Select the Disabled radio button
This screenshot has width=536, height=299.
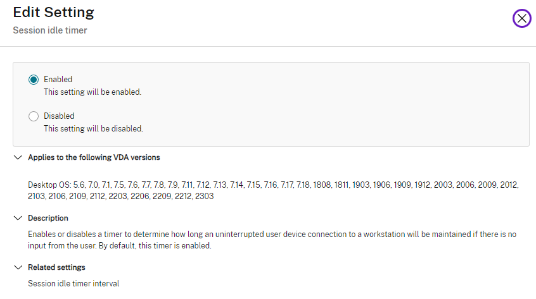pos(34,116)
